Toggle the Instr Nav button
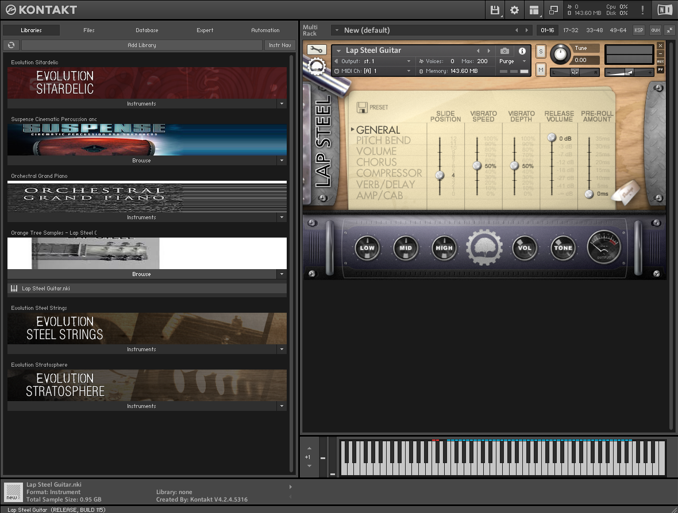 pos(280,45)
